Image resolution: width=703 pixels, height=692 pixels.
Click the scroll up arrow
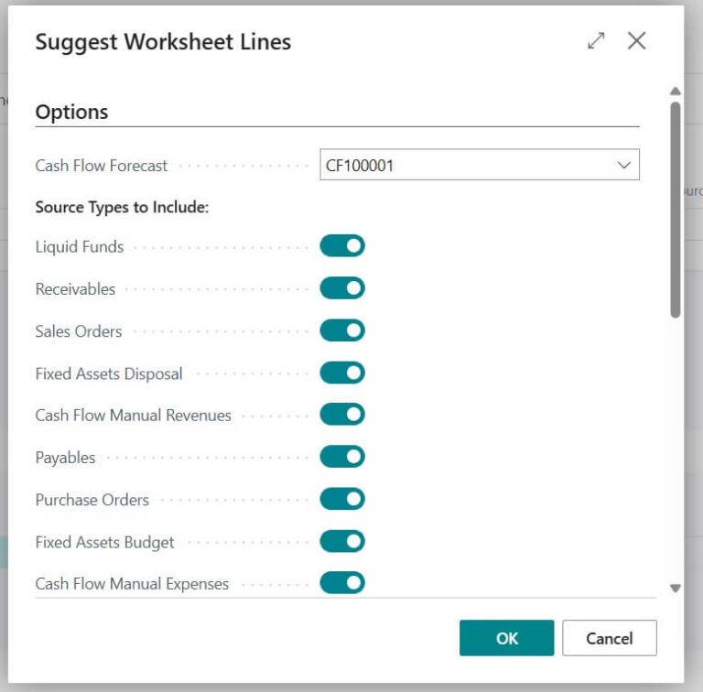click(x=676, y=92)
